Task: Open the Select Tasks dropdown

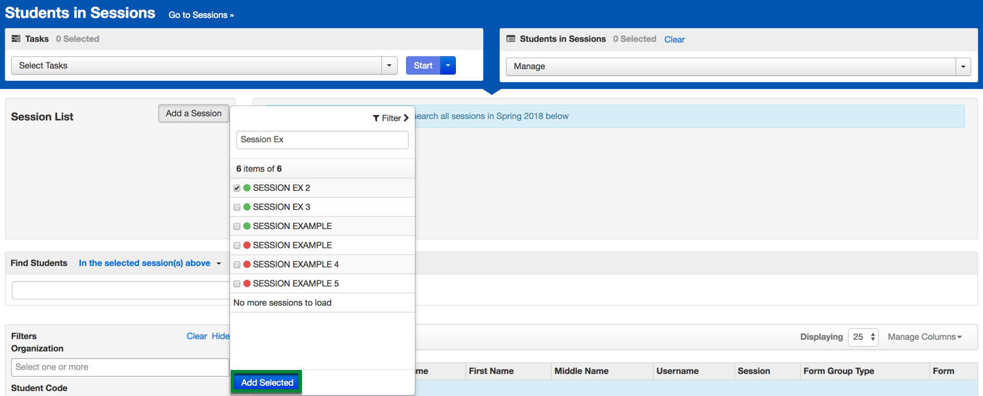Action: pyautogui.click(x=204, y=66)
